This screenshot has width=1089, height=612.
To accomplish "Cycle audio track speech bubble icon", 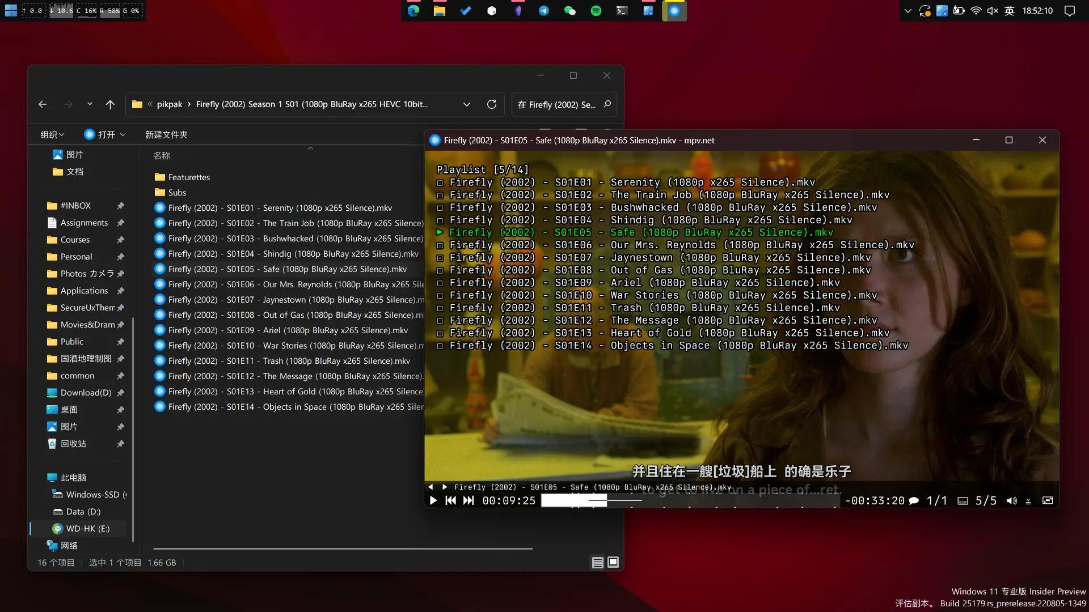I will coord(914,501).
